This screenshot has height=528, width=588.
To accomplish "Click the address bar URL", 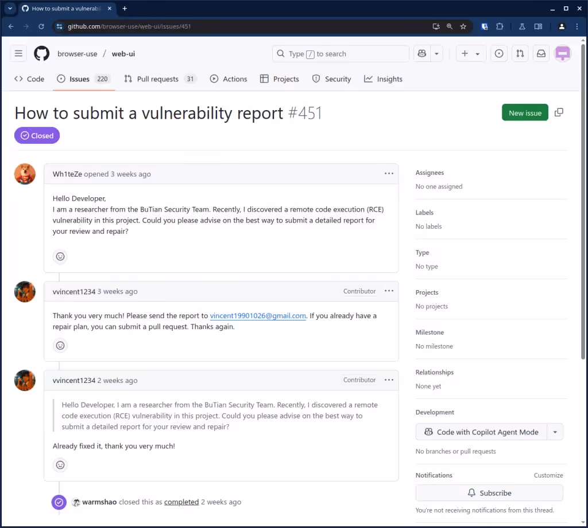I will 129,26.
